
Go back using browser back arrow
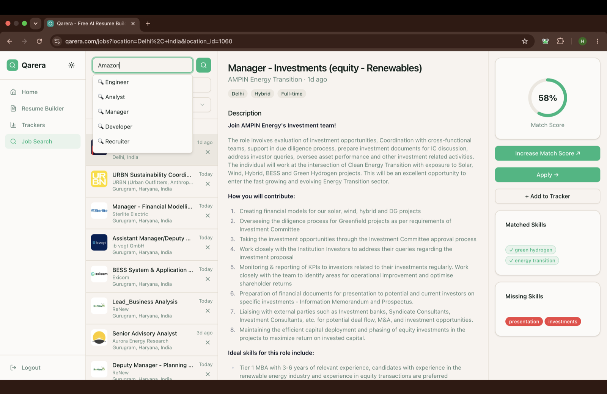pos(10,41)
